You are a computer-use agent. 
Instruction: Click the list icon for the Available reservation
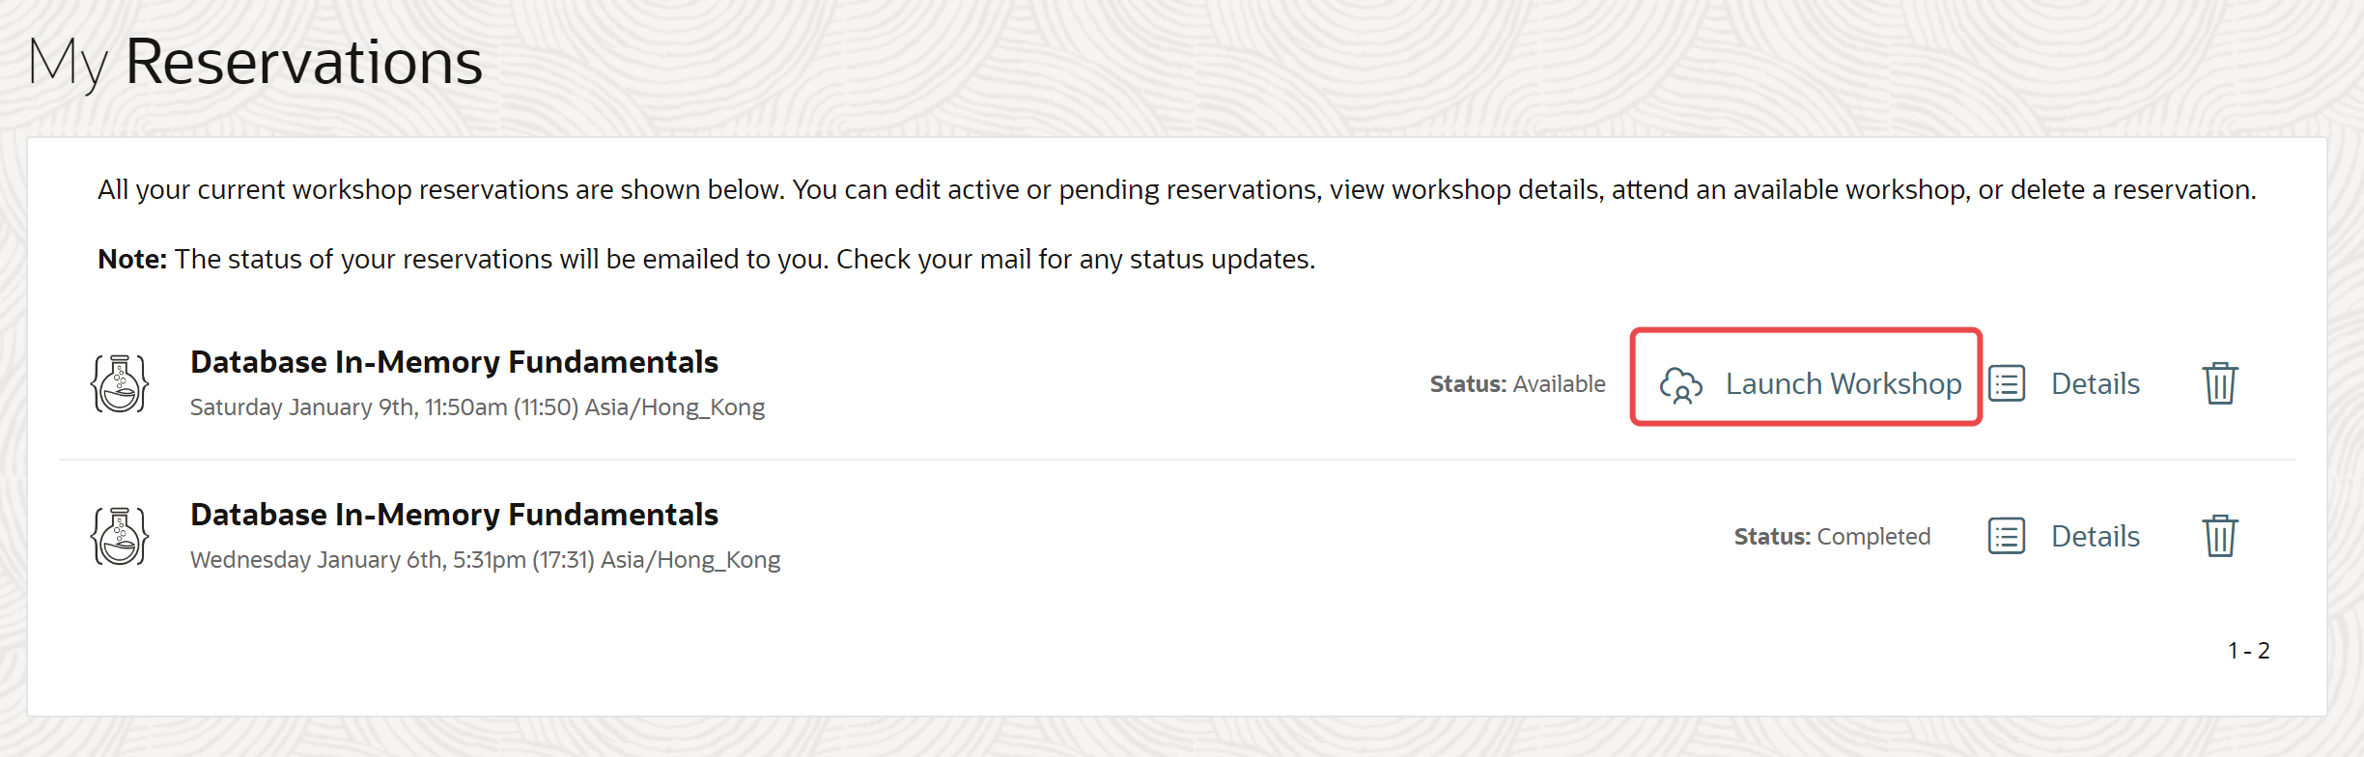point(2007,383)
